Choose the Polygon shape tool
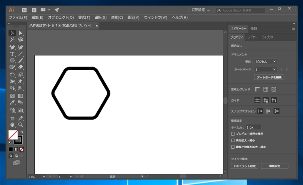This screenshot has height=185, width=303. (x=12, y=61)
